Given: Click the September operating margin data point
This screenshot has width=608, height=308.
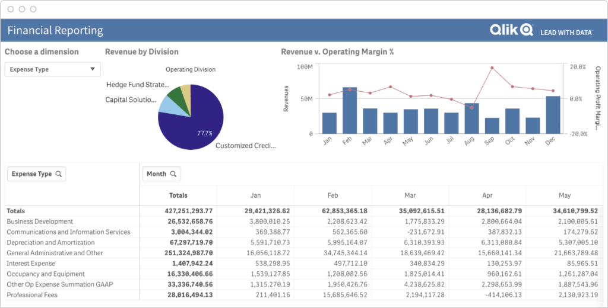Looking at the screenshot, I should point(492,68).
